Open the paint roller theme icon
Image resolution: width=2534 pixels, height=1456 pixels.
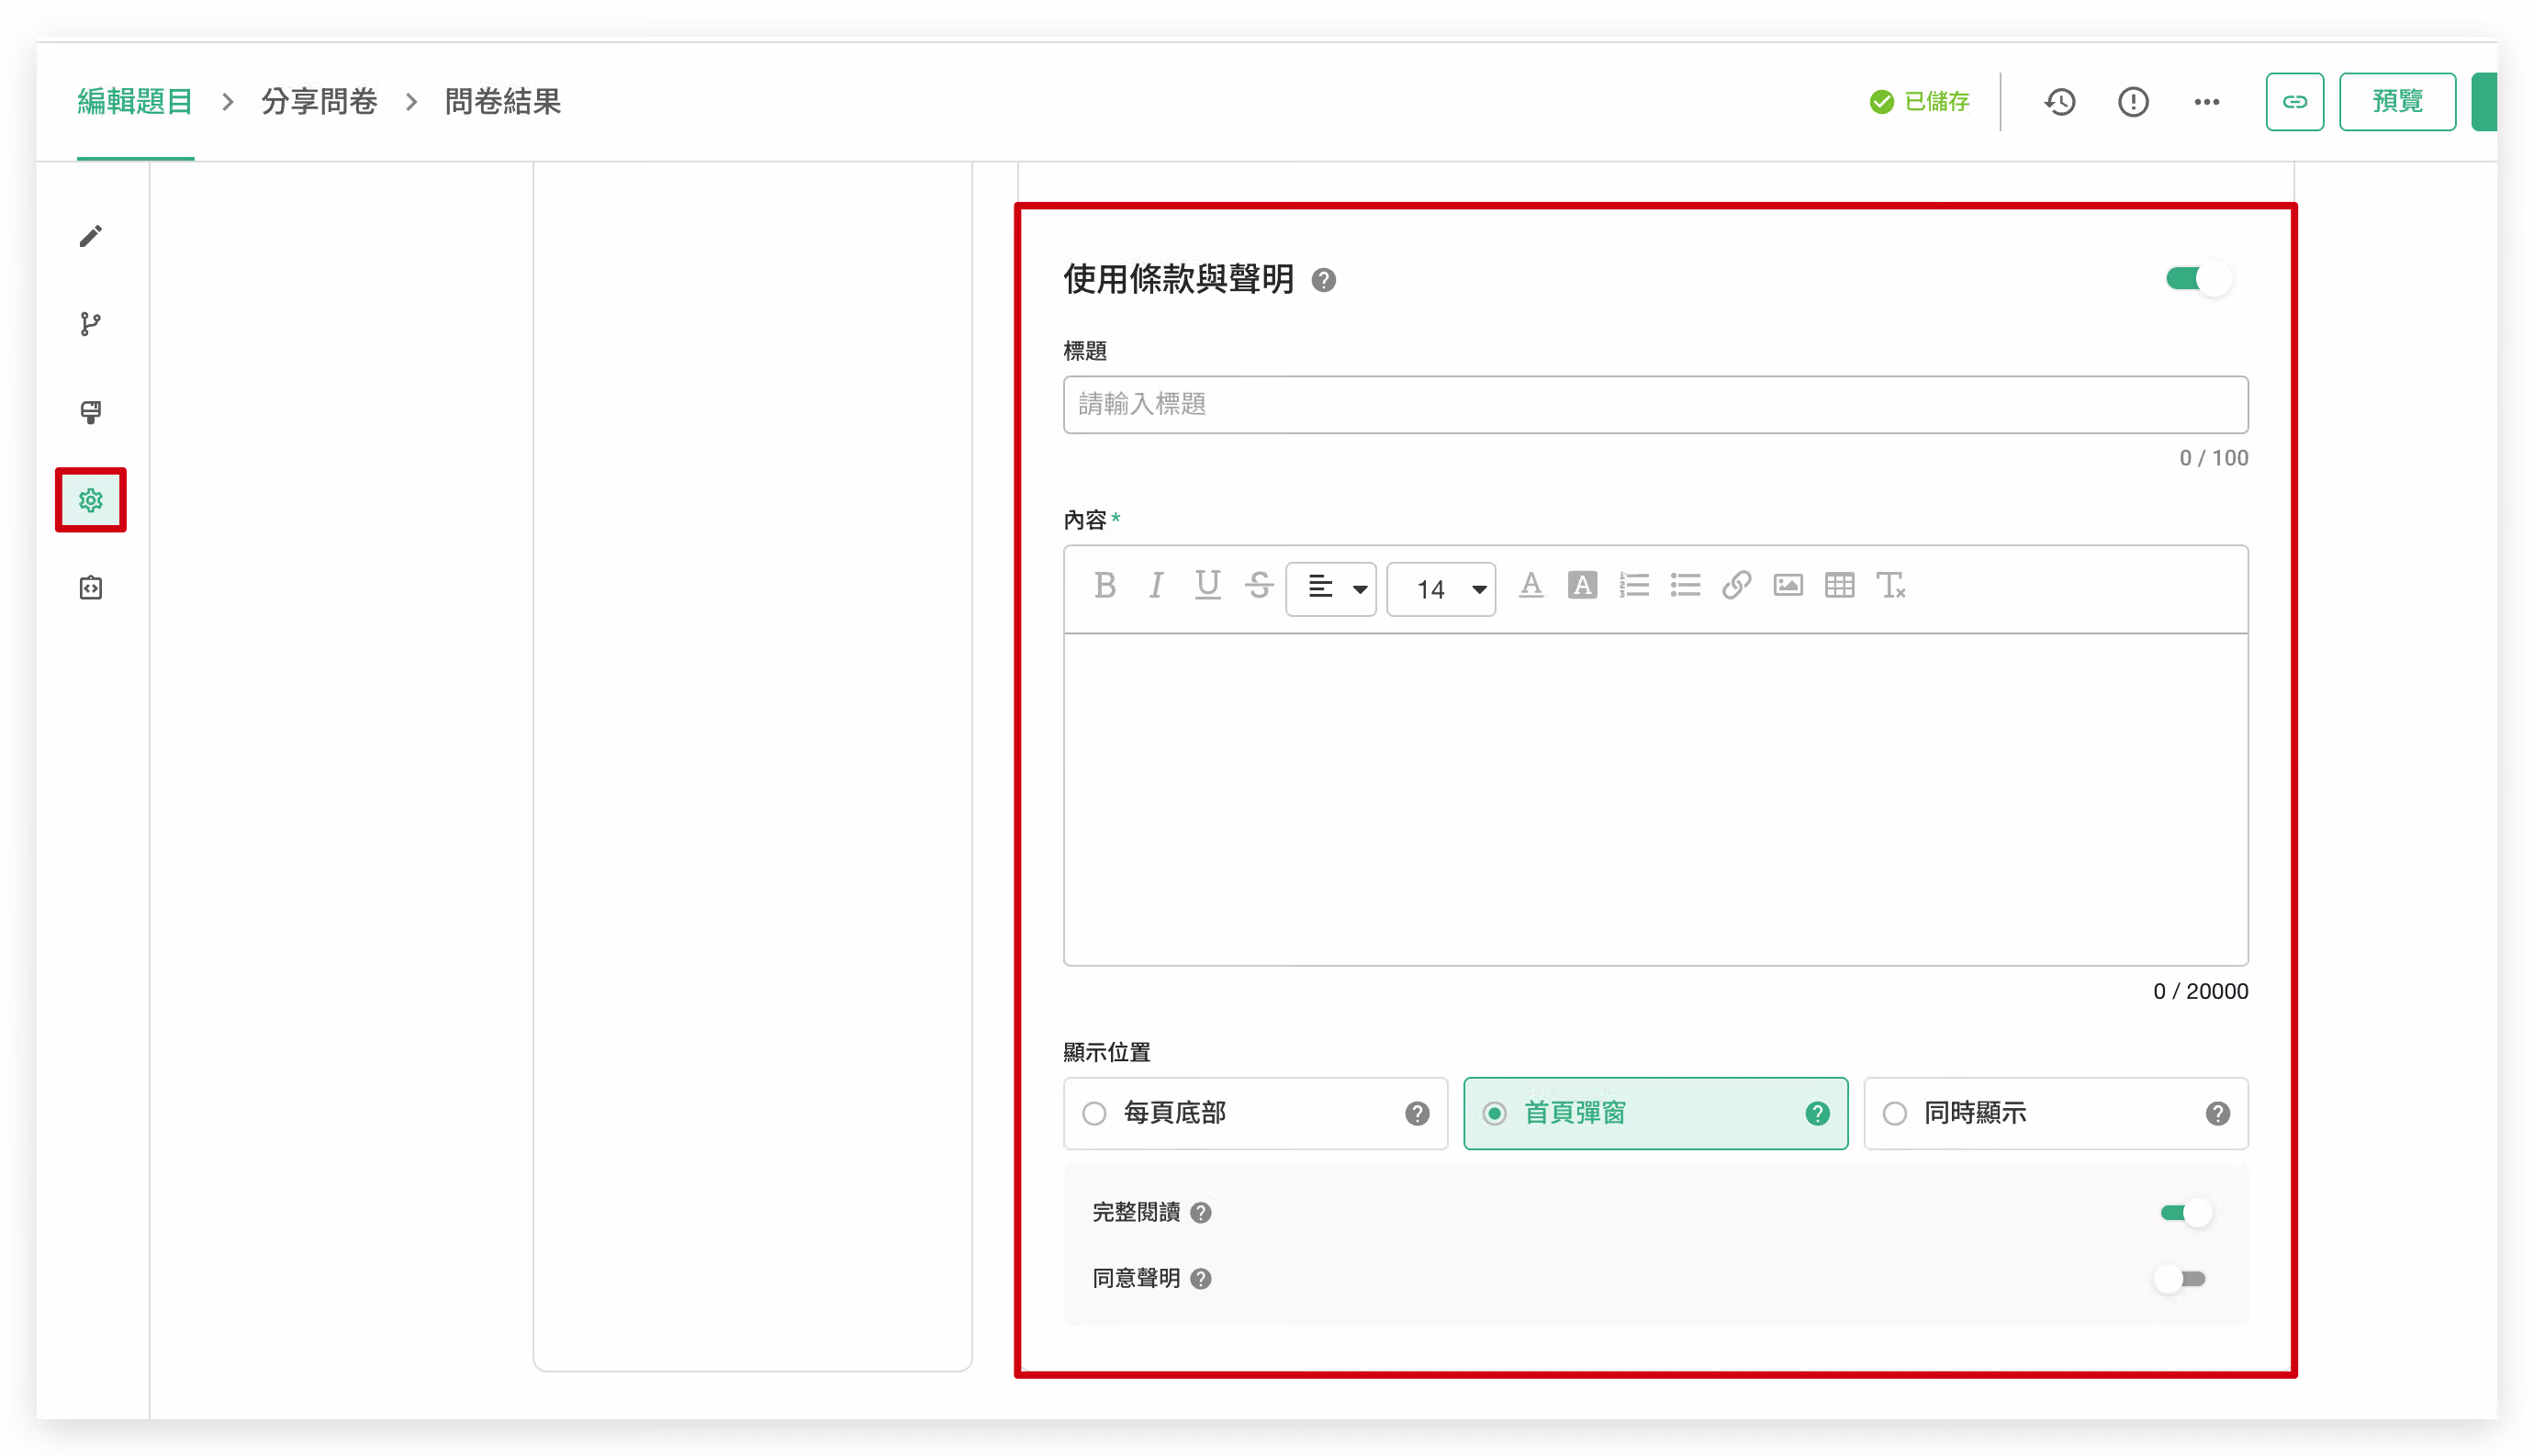(91, 412)
